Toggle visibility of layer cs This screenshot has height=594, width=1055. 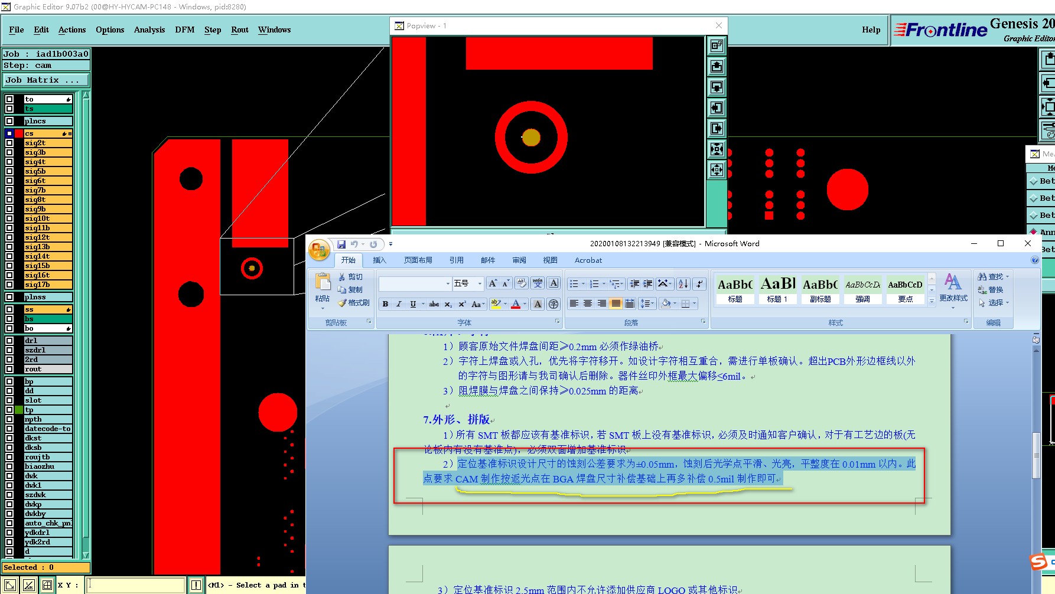(9, 133)
